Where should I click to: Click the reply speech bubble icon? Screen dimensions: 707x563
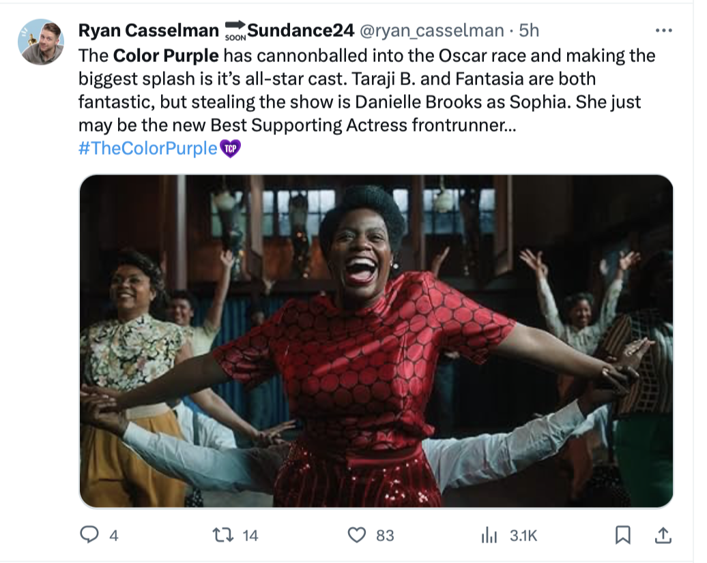pos(90,535)
